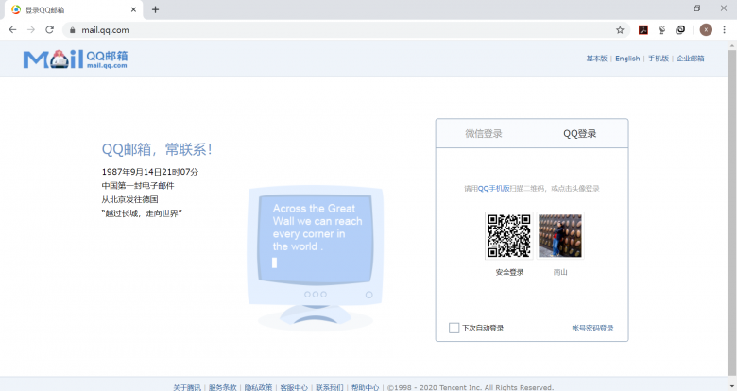Restore down the Chrome window
This screenshot has width=737, height=391.
(x=697, y=8)
